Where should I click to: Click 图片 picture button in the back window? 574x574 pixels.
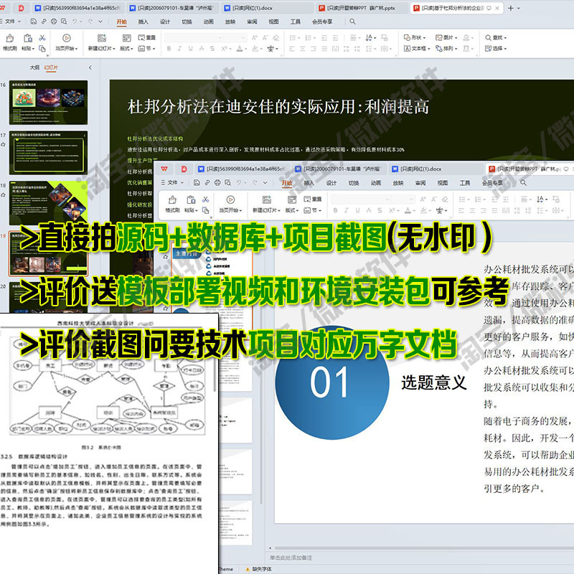click(446, 38)
